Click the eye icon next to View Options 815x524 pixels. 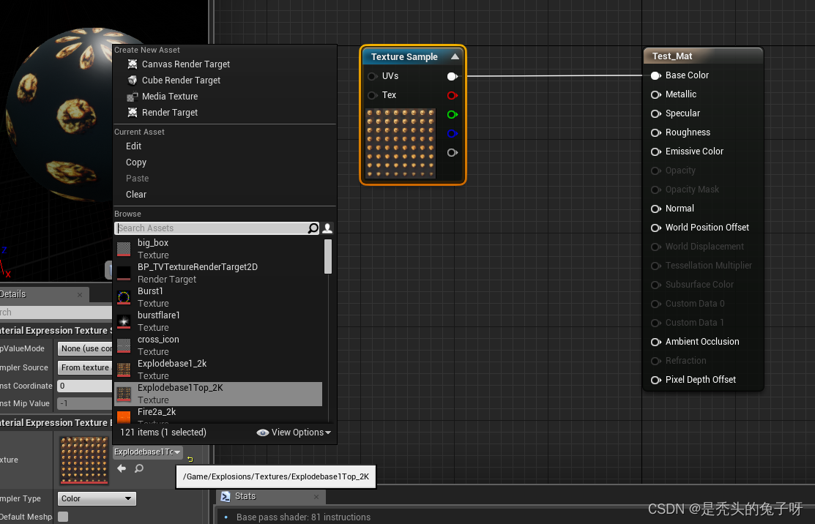[x=263, y=433]
